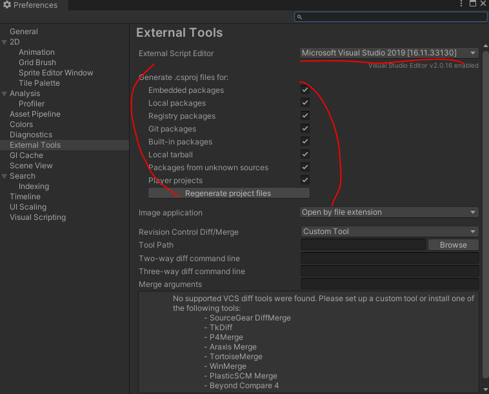Open Scene View preferences
This screenshot has height=394, width=489.
[31, 166]
